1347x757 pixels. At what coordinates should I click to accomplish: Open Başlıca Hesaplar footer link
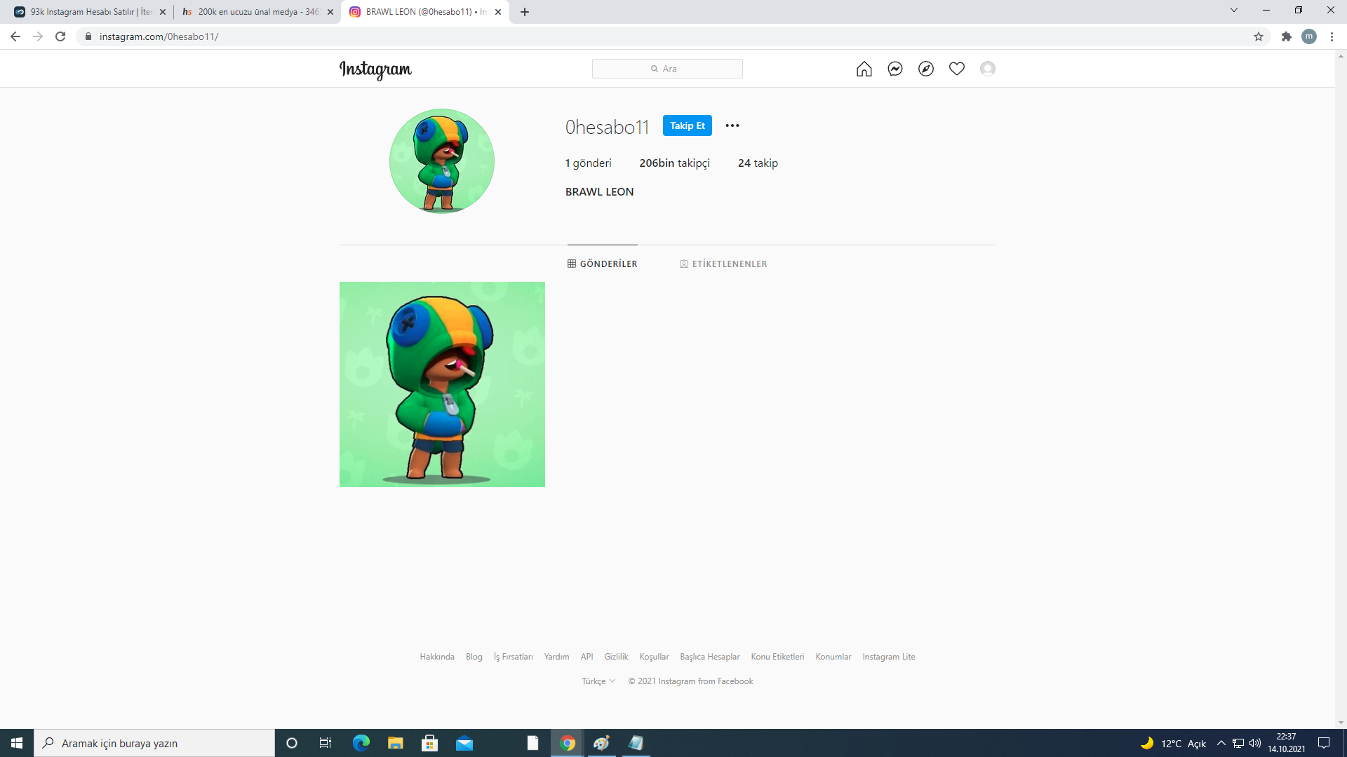[710, 657]
